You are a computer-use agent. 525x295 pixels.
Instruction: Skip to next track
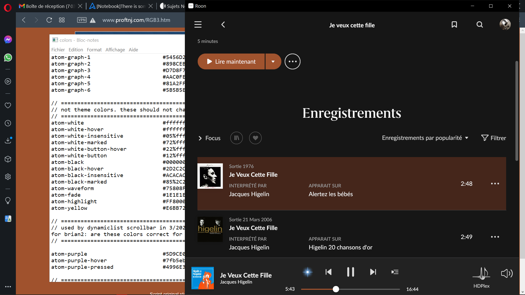click(x=373, y=272)
